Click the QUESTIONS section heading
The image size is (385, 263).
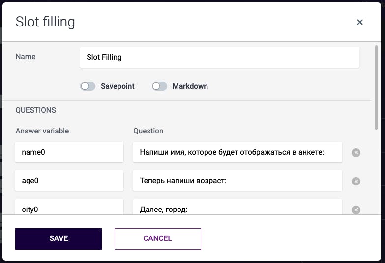click(36, 110)
